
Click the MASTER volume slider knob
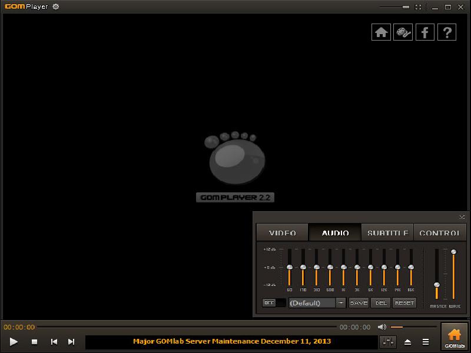[437, 285]
